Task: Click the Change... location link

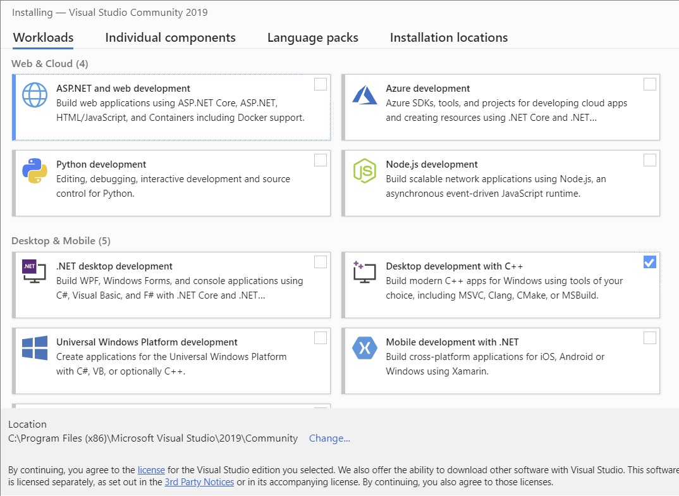Action: [329, 438]
